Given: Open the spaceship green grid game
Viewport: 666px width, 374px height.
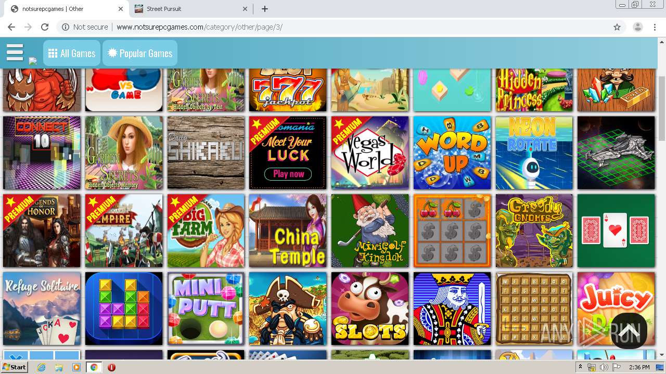Looking at the screenshot, I should tap(616, 153).
